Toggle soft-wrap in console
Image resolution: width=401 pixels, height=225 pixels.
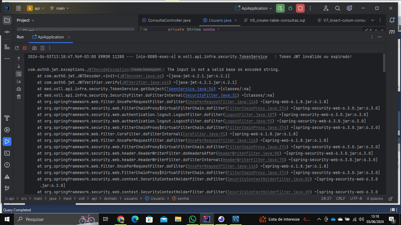tap(19, 74)
